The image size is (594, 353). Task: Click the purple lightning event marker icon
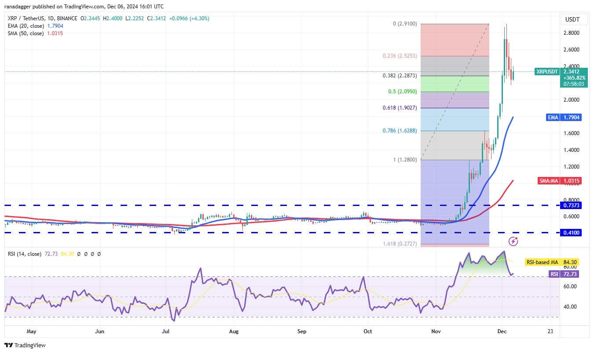513,241
